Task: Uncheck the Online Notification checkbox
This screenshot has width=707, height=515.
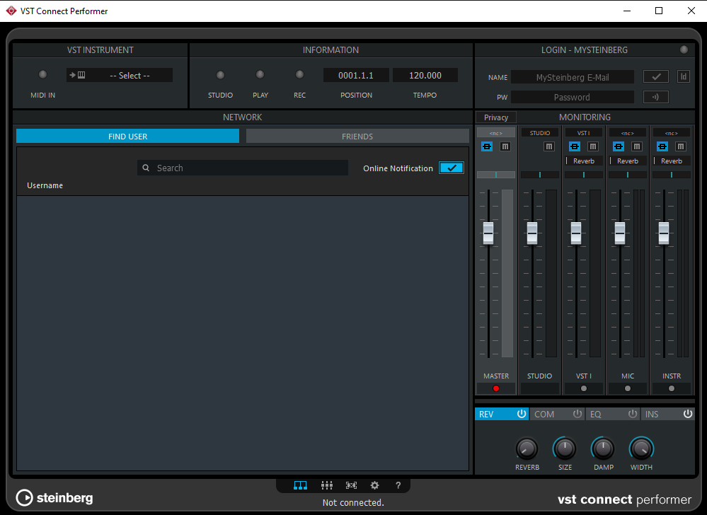Action: (452, 168)
